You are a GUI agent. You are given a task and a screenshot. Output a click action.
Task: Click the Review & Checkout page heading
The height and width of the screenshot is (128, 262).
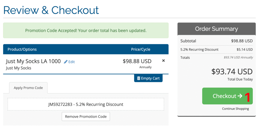51,10
